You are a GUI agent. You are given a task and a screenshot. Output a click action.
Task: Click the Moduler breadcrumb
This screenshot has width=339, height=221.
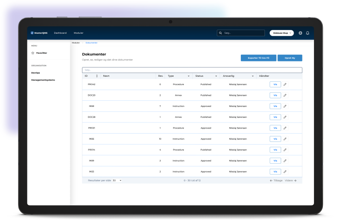(75, 43)
